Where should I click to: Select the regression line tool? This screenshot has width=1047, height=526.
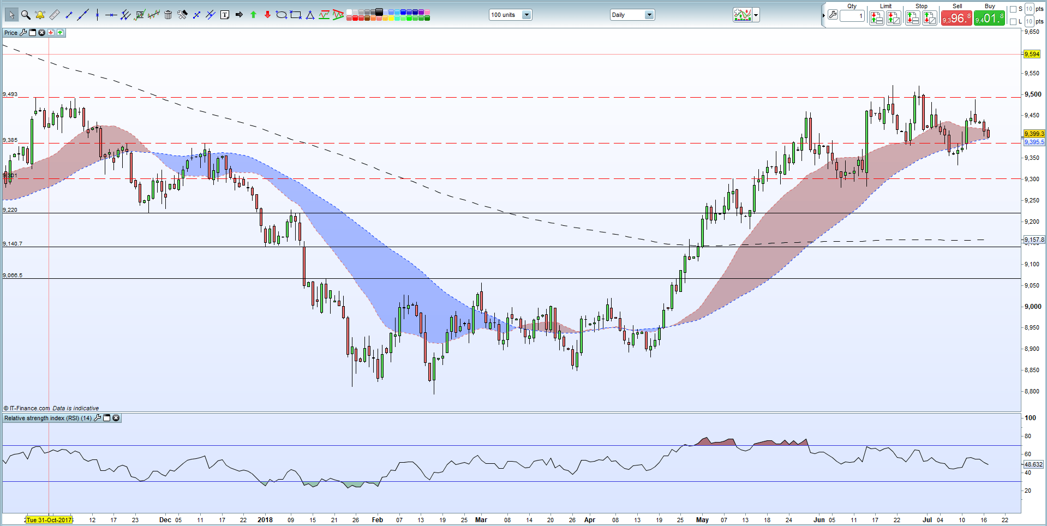click(154, 15)
